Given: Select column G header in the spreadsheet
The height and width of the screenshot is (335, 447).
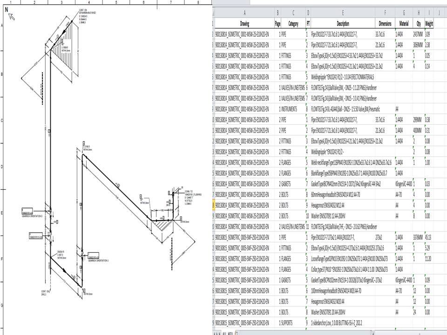Looking at the screenshot, I should pyautogui.click(x=404, y=13).
